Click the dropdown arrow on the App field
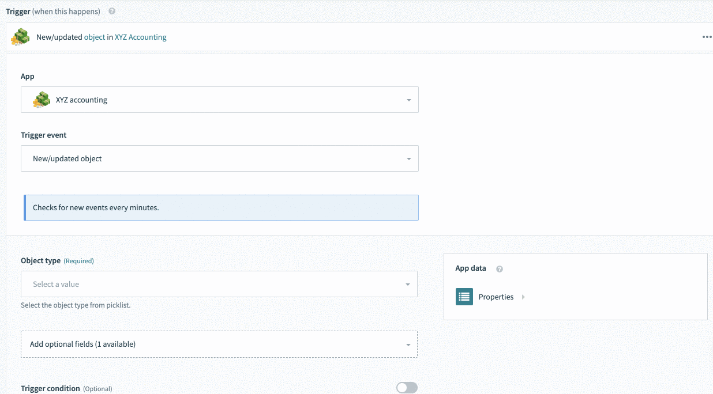The image size is (713, 394). tap(408, 99)
